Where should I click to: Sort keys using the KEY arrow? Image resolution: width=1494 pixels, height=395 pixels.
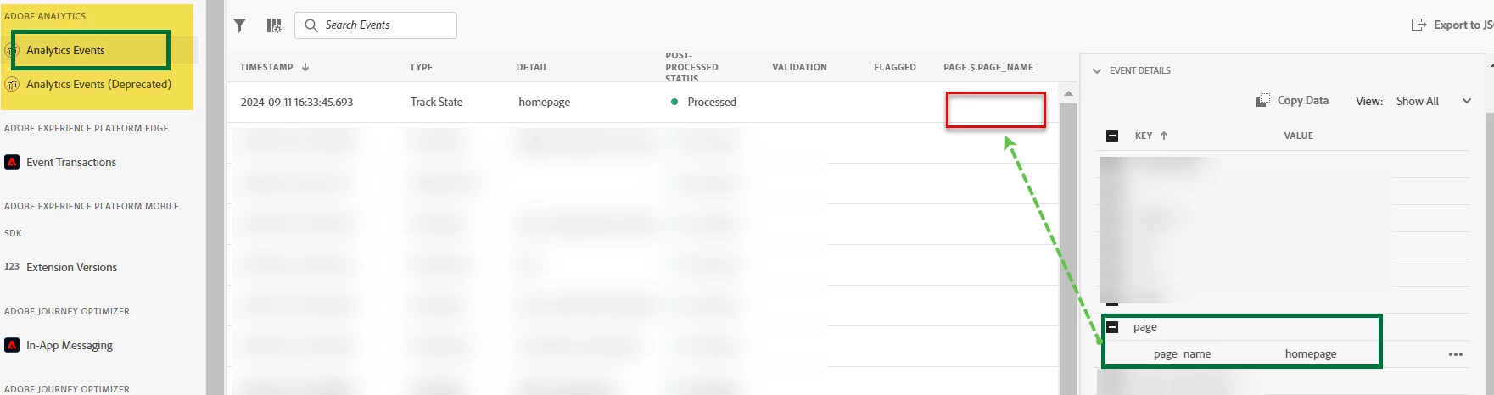point(1164,136)
